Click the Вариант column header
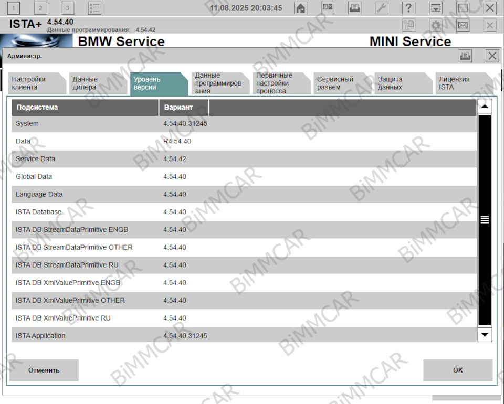The image size is (504, 404). coord(178,107)
